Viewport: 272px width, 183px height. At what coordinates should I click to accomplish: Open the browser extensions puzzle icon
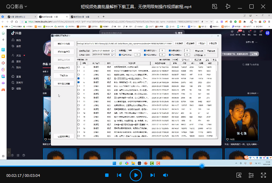coord(245,22)
